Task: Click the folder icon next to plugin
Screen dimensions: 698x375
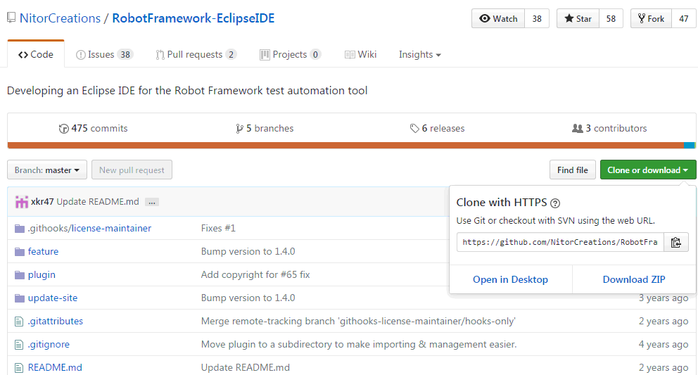Action: 19,275
